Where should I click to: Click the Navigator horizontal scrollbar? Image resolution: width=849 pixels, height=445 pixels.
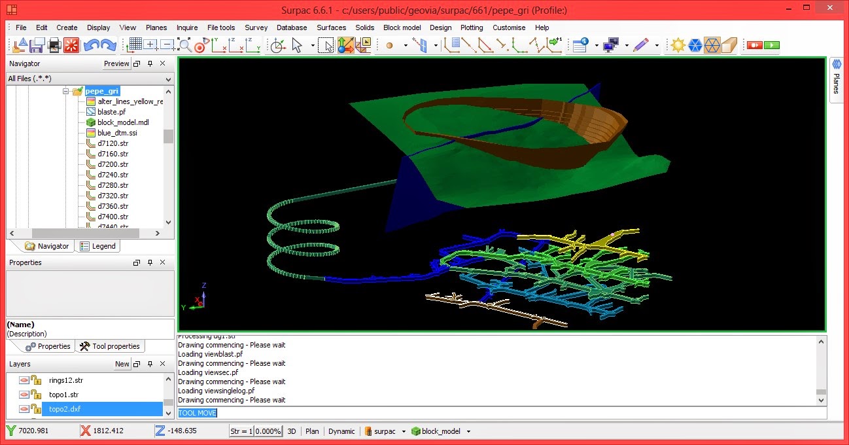click(x=84, y=233)
